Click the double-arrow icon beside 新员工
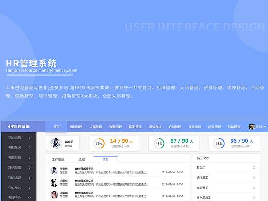 pos(254,167)
